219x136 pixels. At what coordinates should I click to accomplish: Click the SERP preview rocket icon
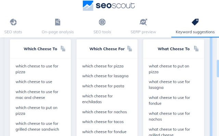tap(143, 22)
